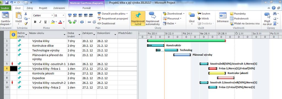282x99 pixels.
Task: Click the Indent task green right arrow
Action: (x=75, y=22)
